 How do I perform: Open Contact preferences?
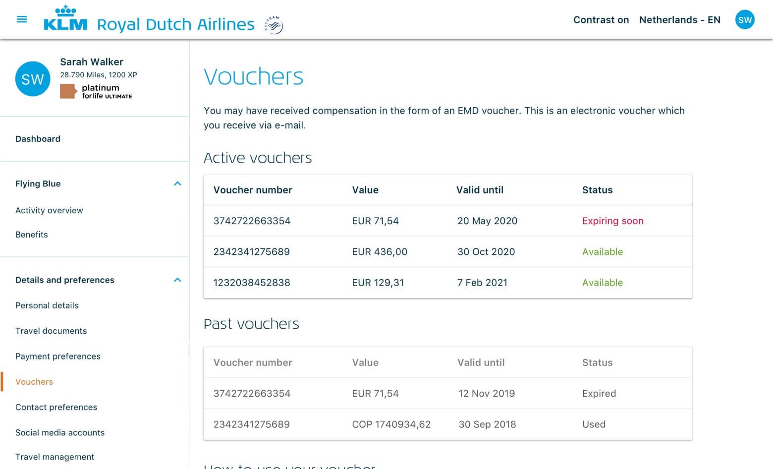(x=56, y=407)
